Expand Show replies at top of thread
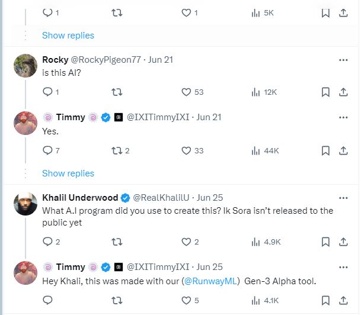The height and width of the screenshot is (315, 361). point(68,36)
